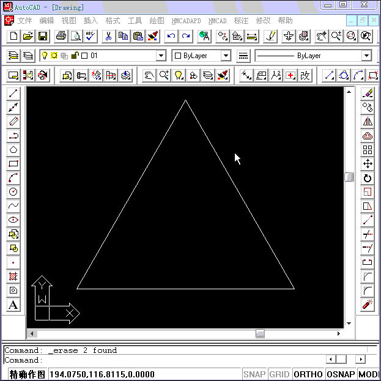Select the Circle tool

13,192
